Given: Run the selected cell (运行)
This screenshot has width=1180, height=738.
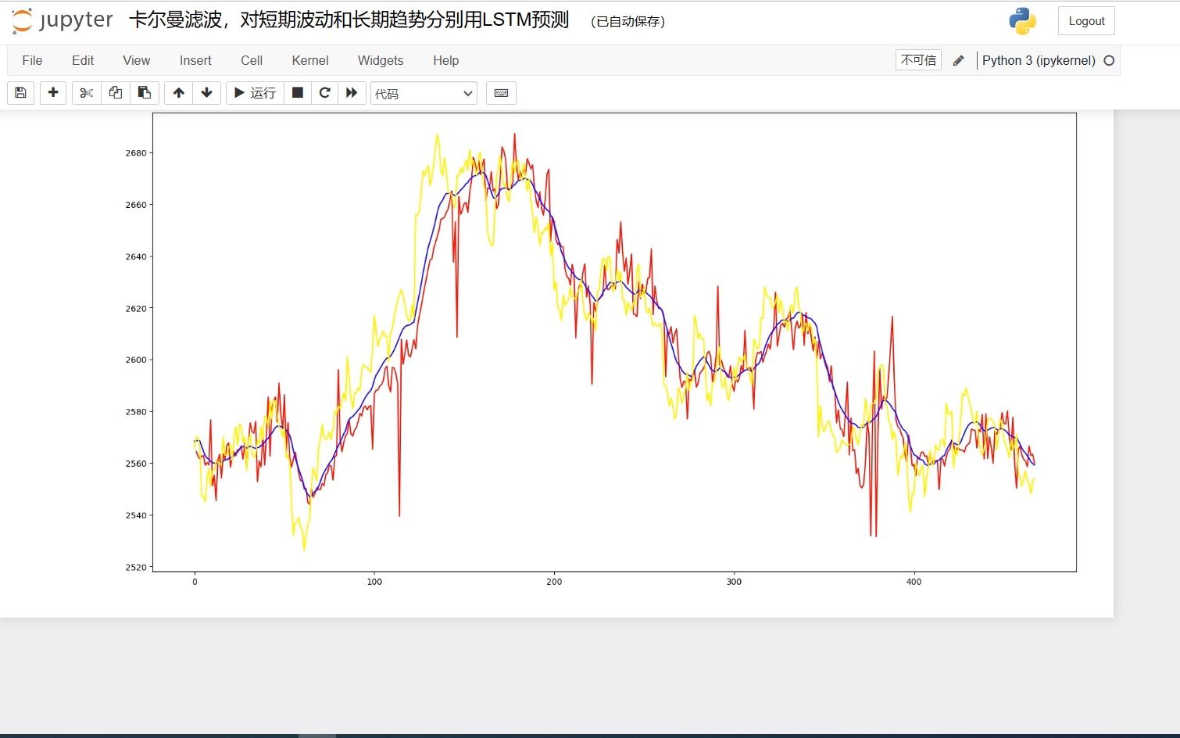Looking at the screenshot, I should pos(255,93).
